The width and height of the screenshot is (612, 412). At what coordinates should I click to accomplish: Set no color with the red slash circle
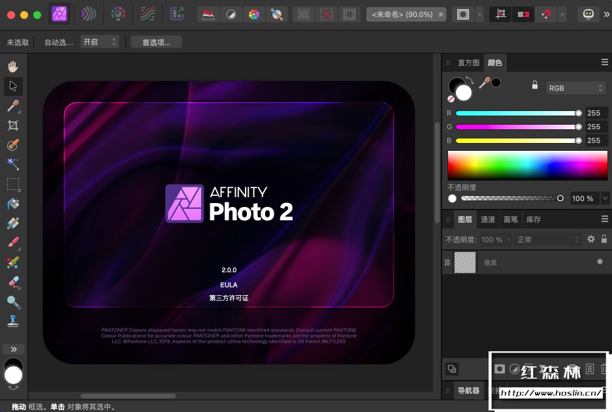[x=451, y=99]
